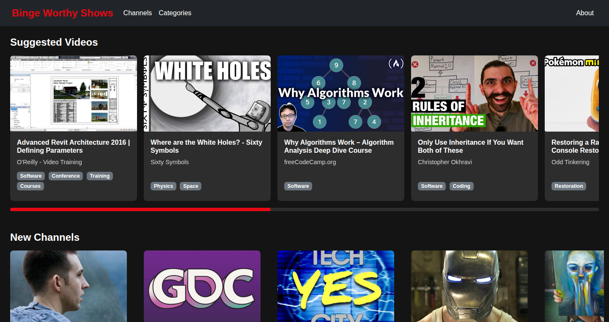Open the man in profile channel tile
Screen dimensions: 609x322
(69, 286)
